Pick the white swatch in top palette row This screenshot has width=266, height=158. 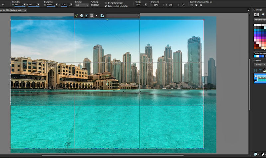255,25
